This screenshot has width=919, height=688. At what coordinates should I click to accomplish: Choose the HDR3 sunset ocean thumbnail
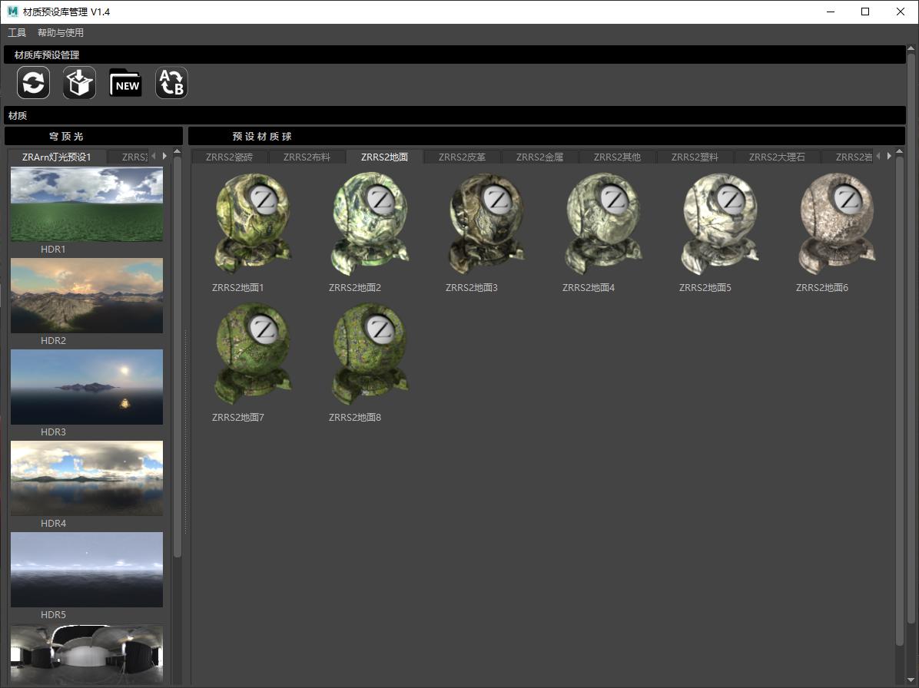87,387
